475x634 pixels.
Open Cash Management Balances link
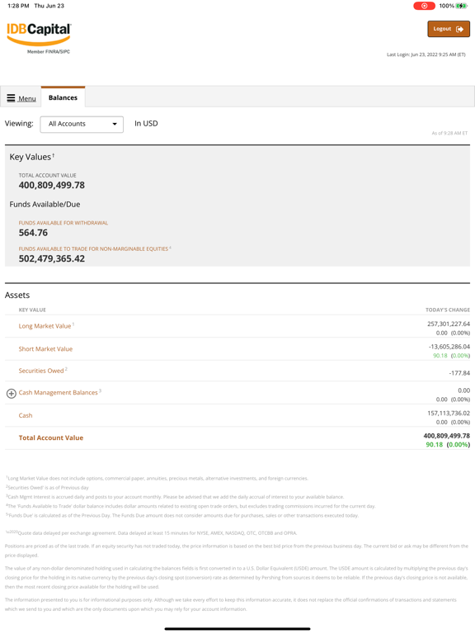click(x=59, y=393)
